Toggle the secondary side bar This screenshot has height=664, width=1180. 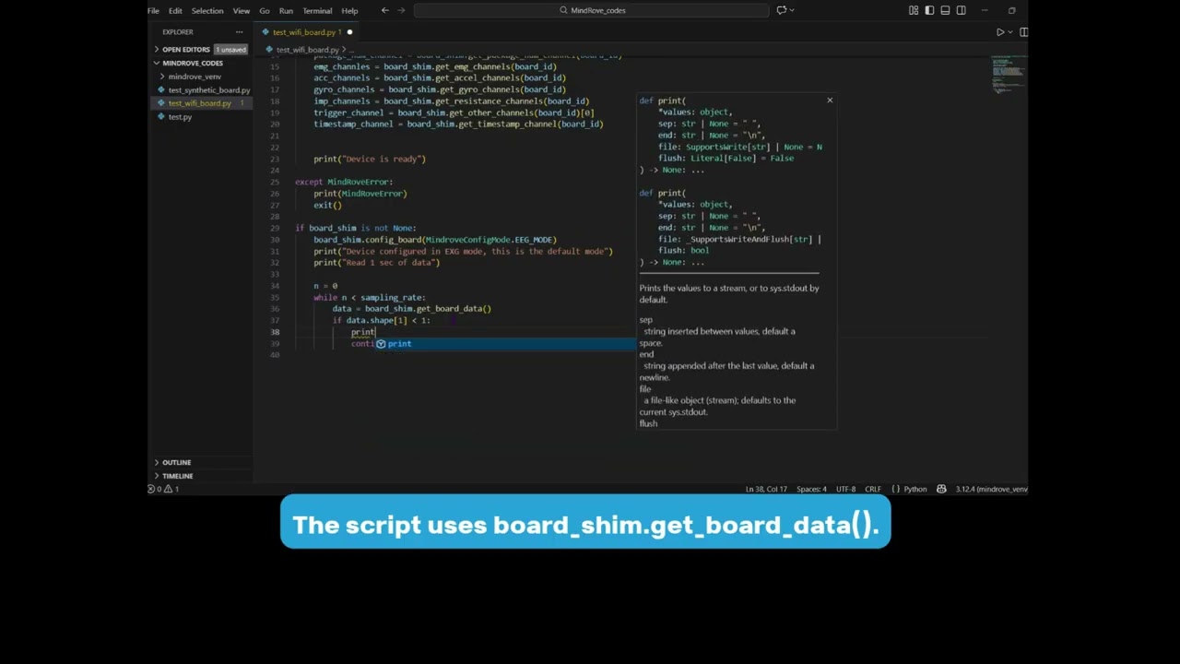click(961, 11)
